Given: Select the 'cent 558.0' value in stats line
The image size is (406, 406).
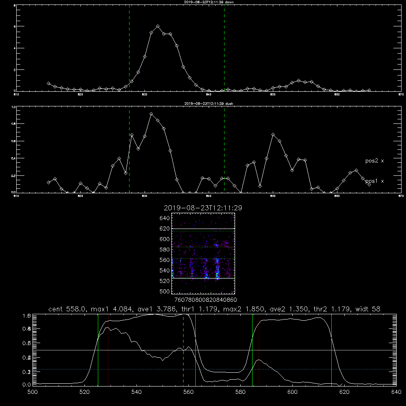Looking at the screenshot, I should tap(67, 309).
